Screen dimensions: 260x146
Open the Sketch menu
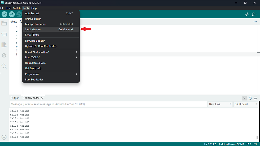click(x=17, y=8)
